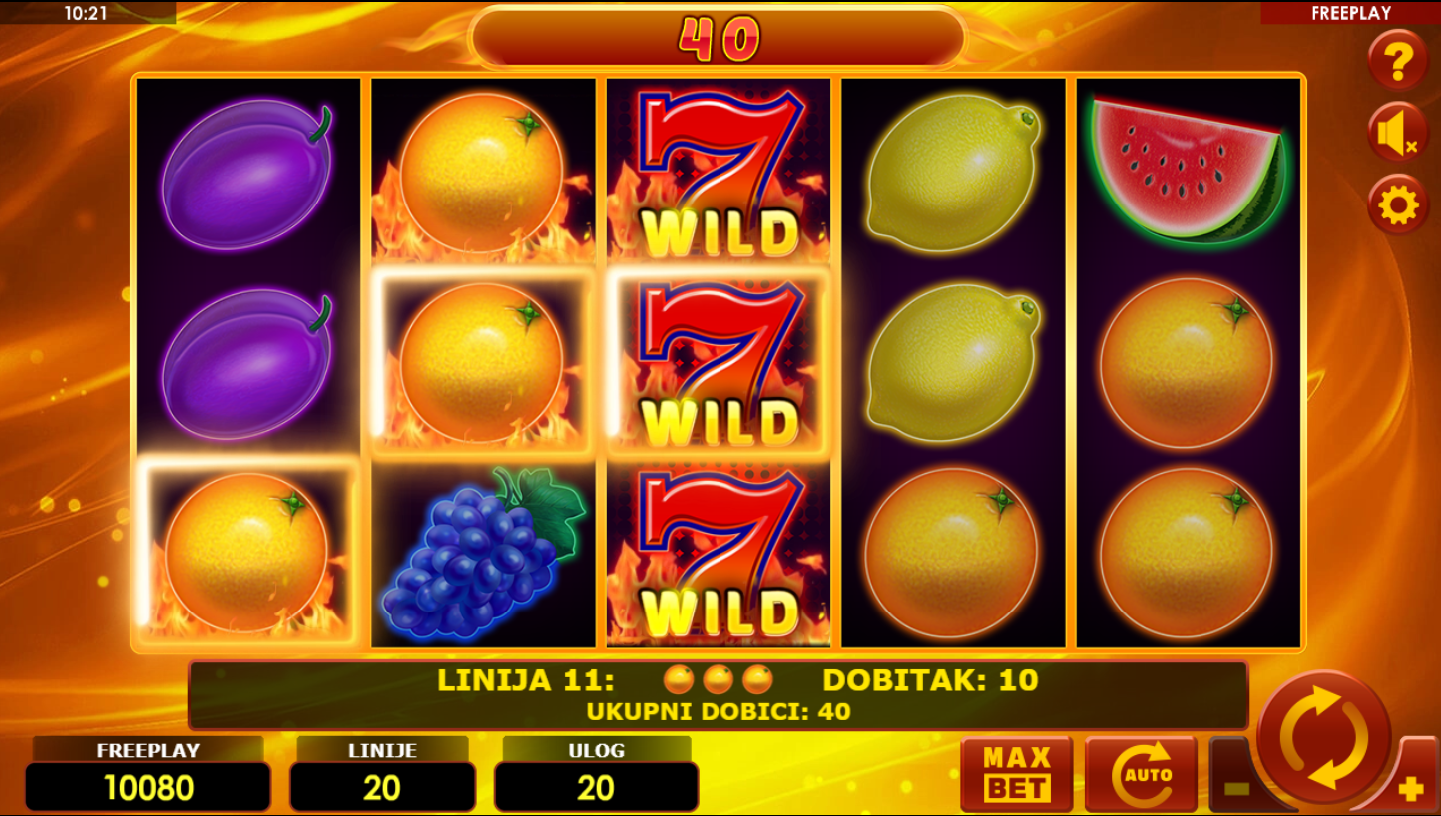Click the highlighted orange on the first reel
The height and width of the screenshot is (816, 1441).
[246, 551]
